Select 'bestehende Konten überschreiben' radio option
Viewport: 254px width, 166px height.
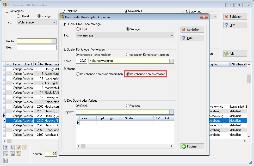tap(100, 74)
